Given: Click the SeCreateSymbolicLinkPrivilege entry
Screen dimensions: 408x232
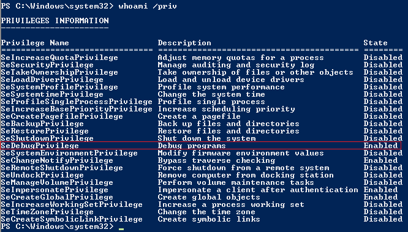Looking at the screenshot, I should pyautogui.click(x=72, y=219).
